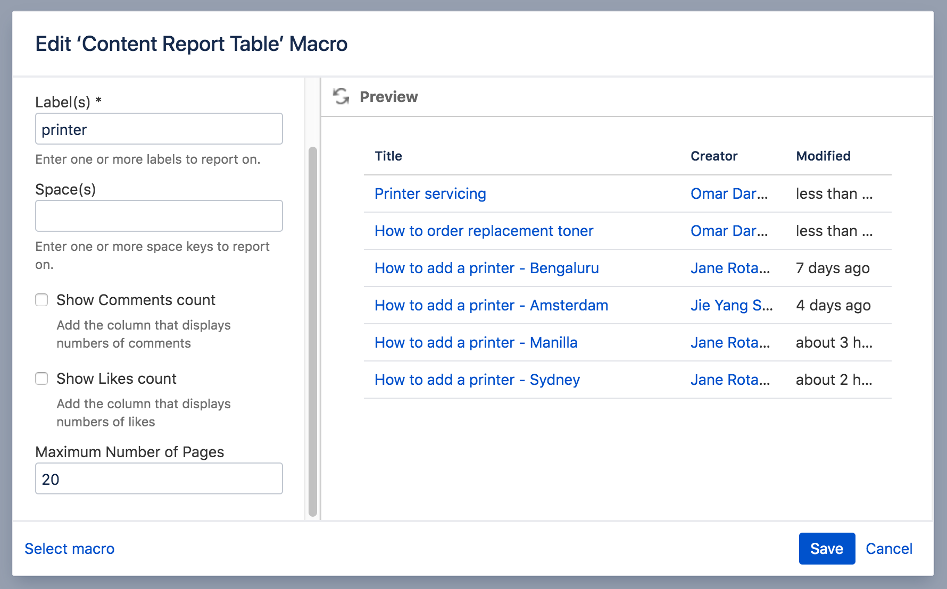Cancel the macro edit dialog
The width and height of the screenshot is (947, 589).
[x=888, y=549]
